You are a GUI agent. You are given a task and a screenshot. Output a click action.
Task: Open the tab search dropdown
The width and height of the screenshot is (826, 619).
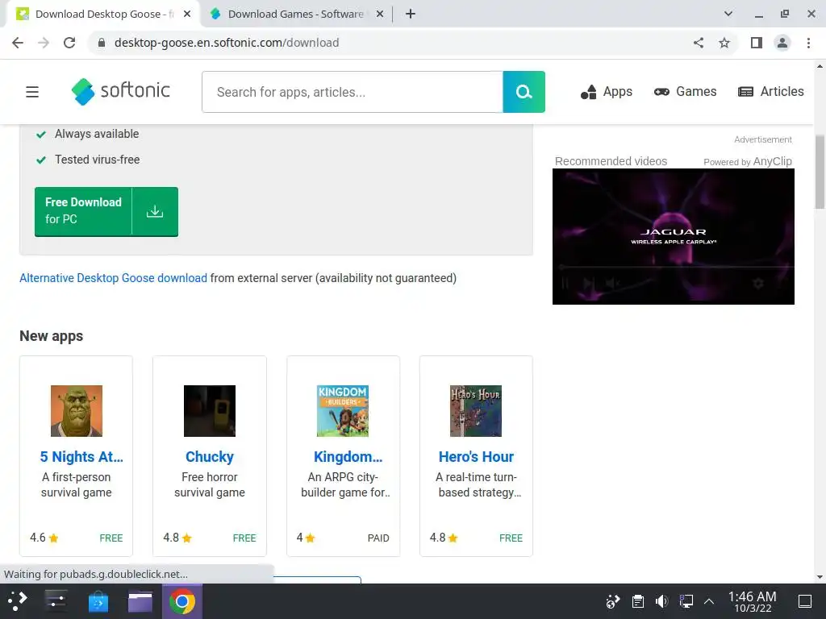coord(728,15)
